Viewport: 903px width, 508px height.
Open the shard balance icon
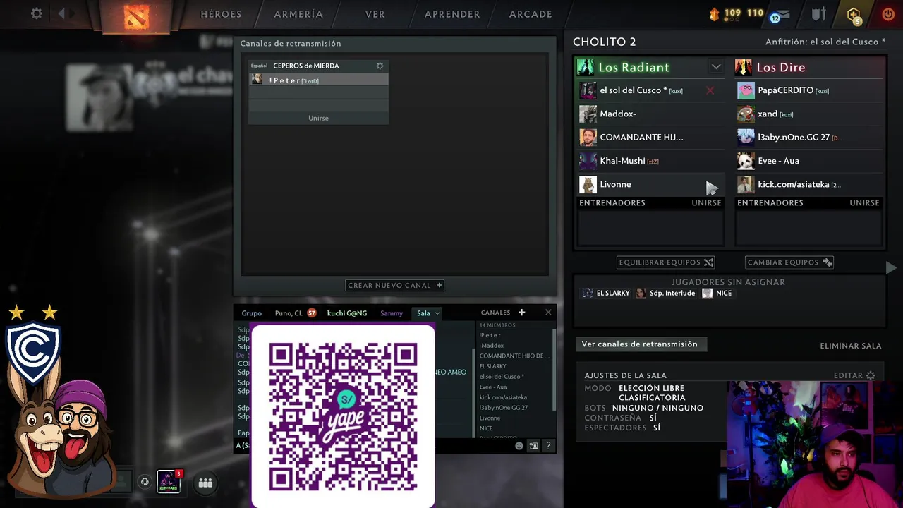[x=715, y=13]
